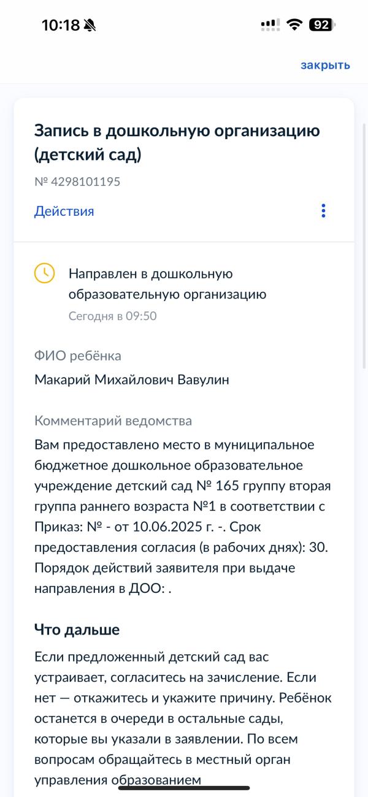Close the page via закрыть link
This screenshot has height=797, width=368.
(325, 65)
